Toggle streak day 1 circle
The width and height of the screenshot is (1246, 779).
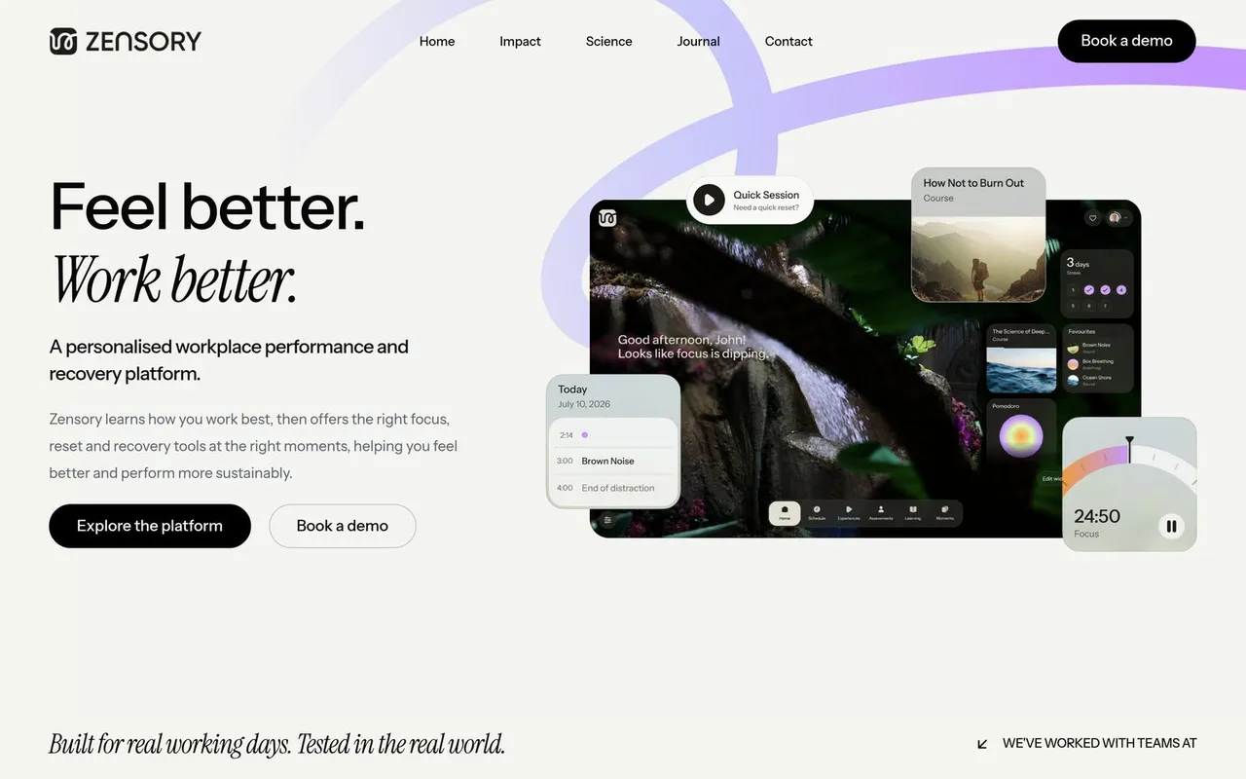1074,290
